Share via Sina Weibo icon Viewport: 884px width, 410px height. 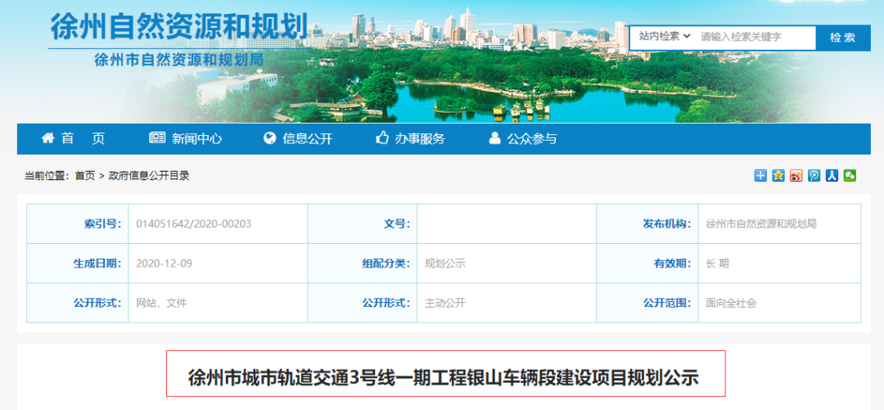click(x=796, y=175)
